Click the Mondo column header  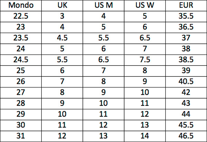21,5
